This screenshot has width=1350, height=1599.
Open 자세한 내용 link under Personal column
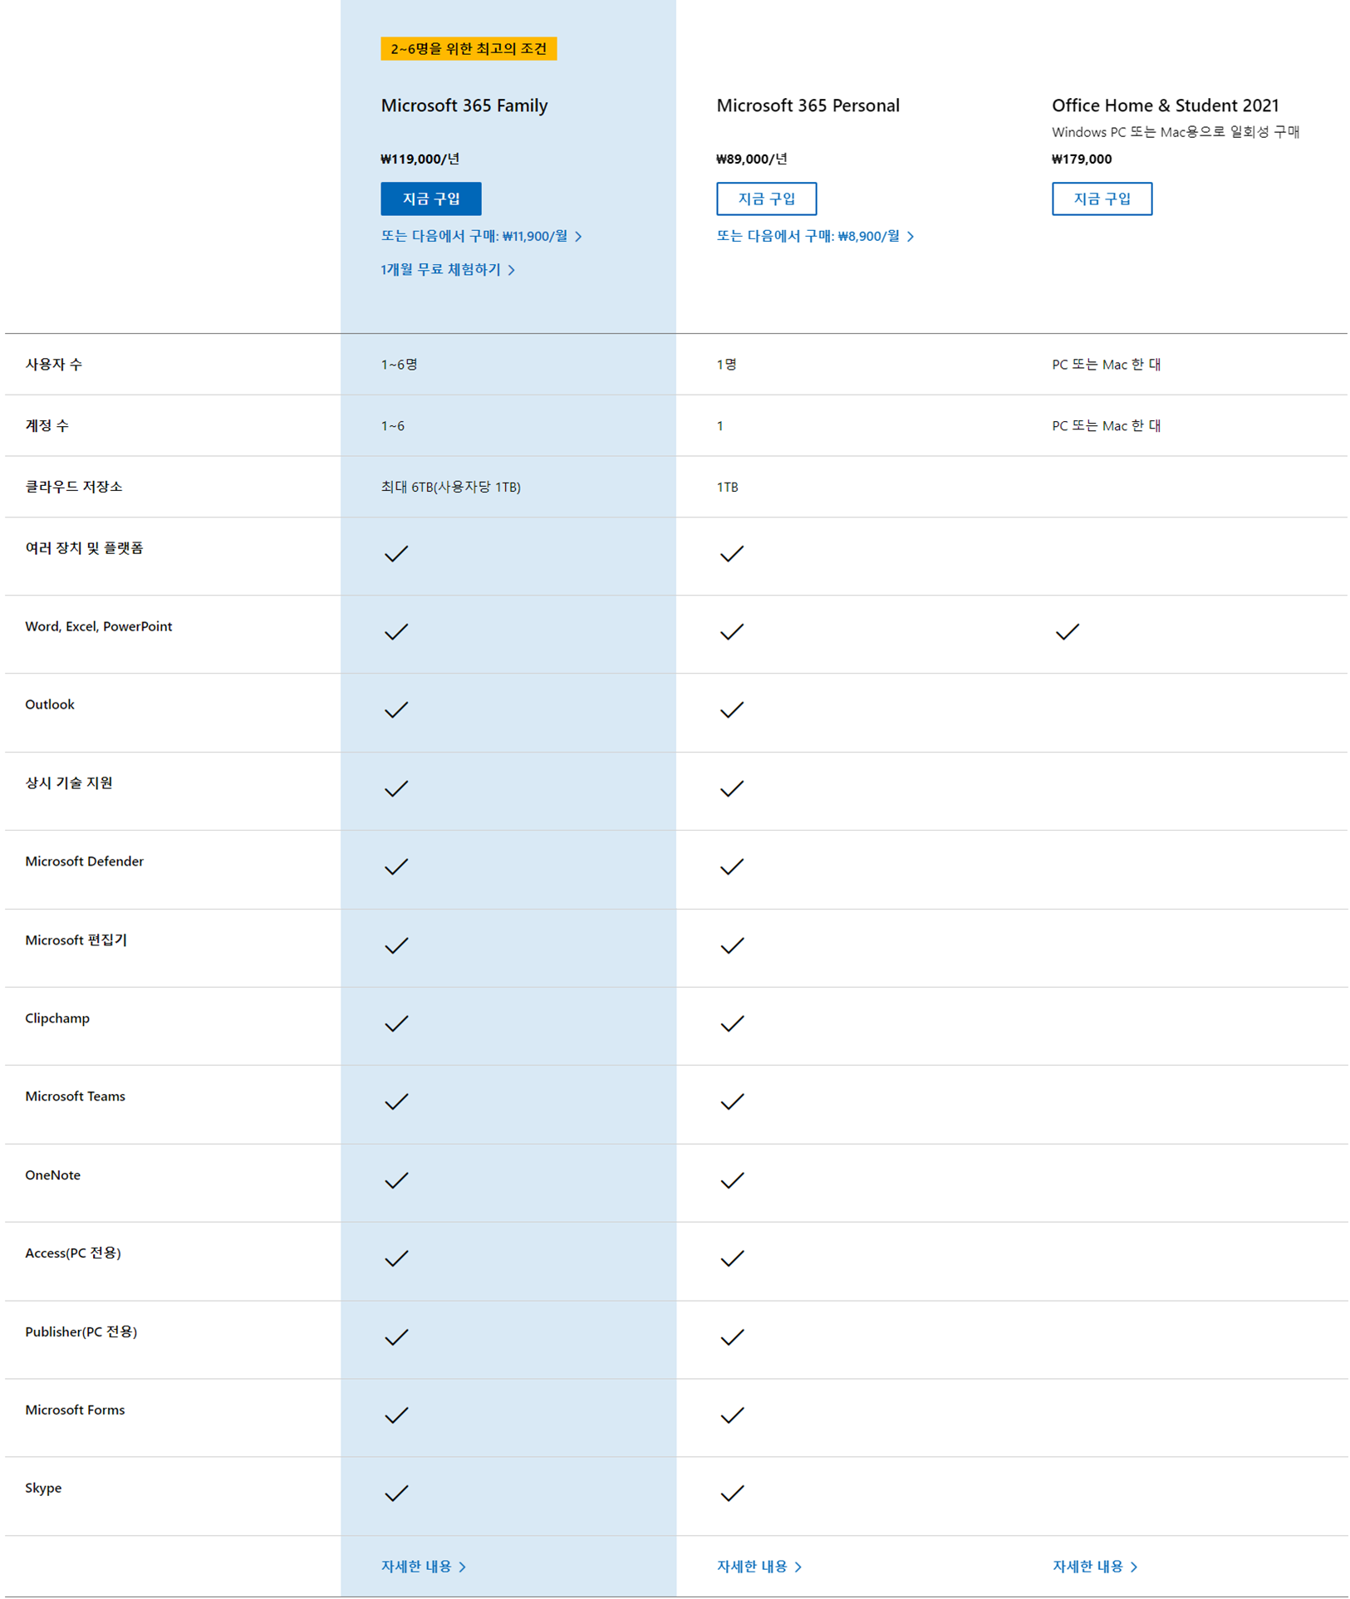tap(759, 1566)
